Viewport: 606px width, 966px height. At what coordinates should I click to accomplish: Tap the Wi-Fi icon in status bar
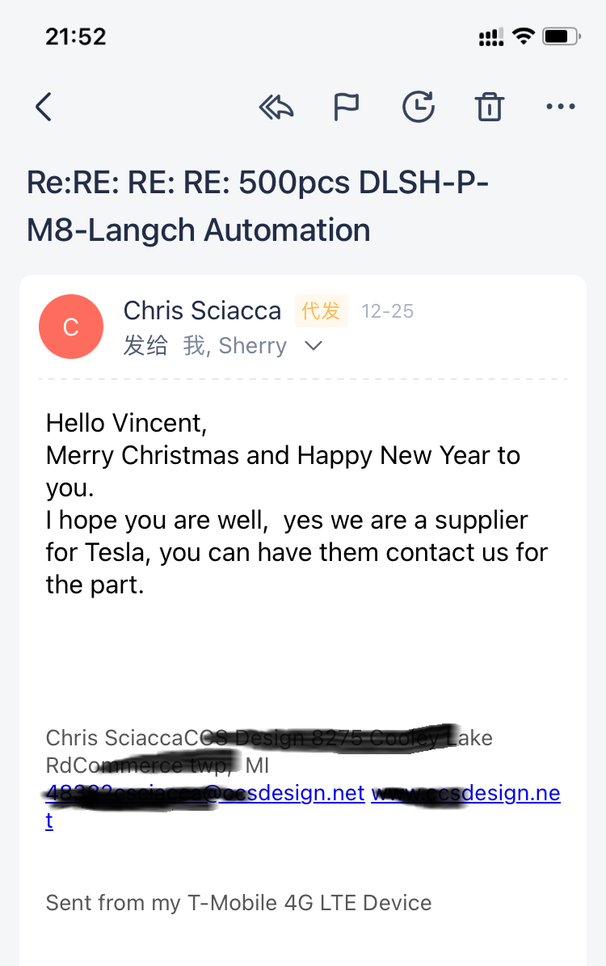coord(524,36)
